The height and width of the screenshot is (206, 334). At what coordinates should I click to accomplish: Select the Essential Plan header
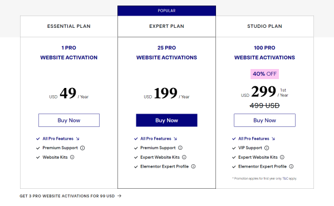pyautogui.click(x=69, y=26)
